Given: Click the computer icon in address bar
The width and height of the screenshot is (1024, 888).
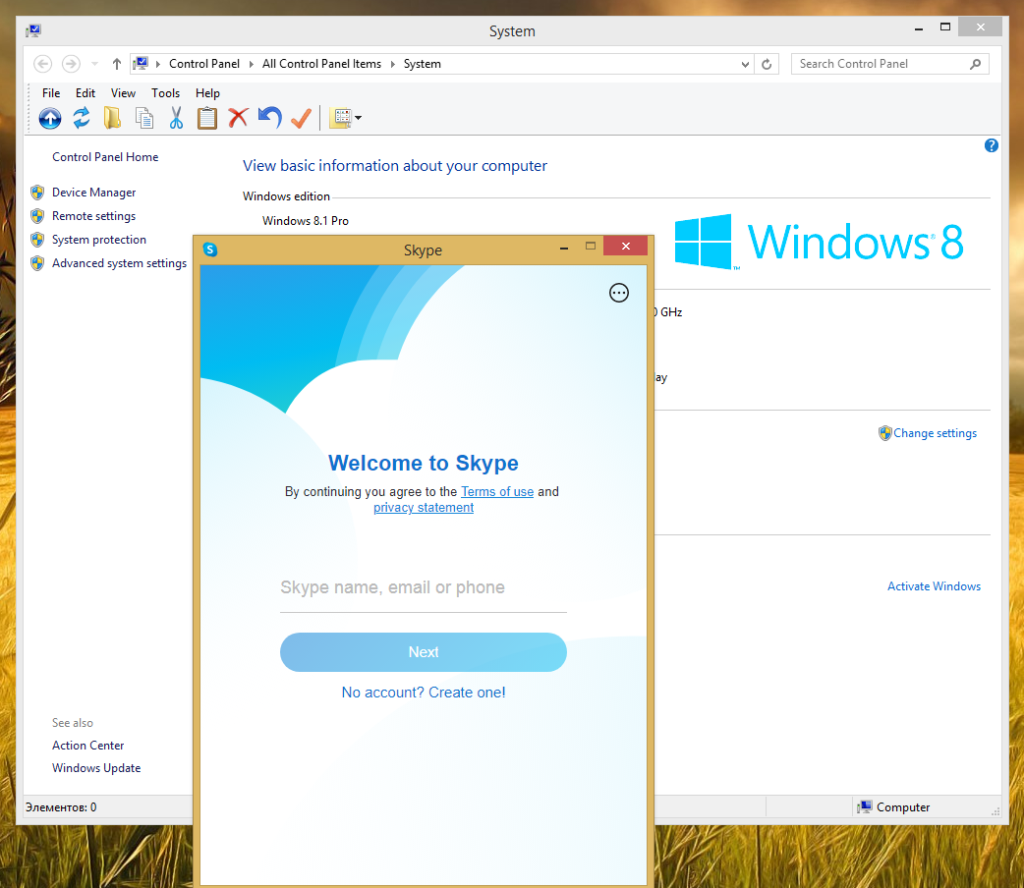Looking at the screenshot, I should (141, 63).
